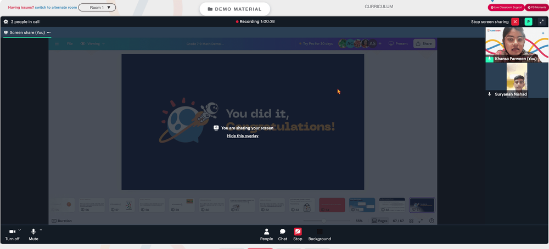Open the Chat panel
549x249 pixels.
283,235
